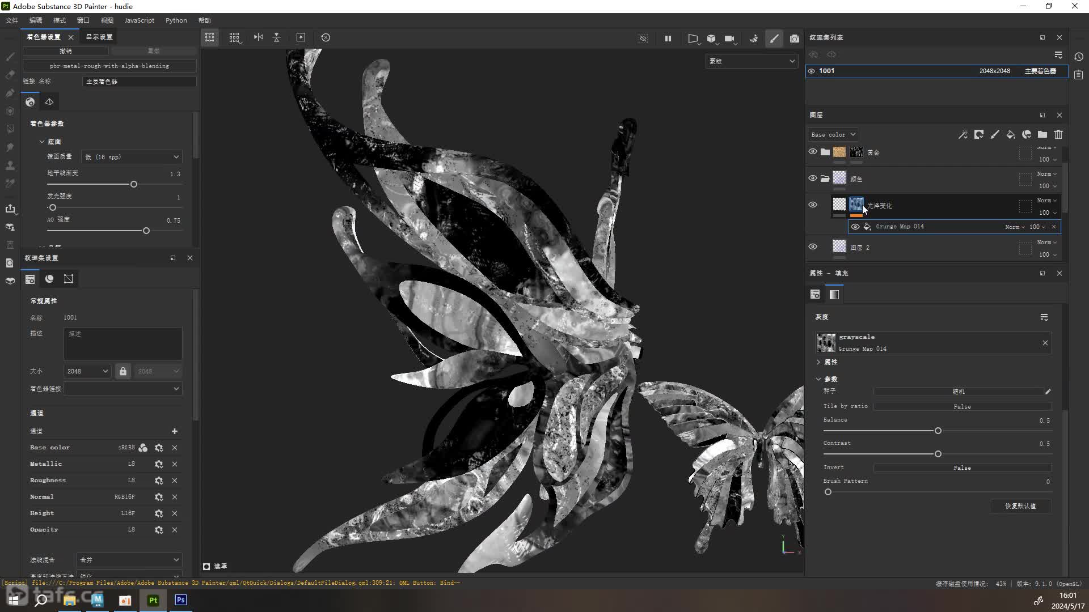Open the 法线混合 dropdown
Screen dimensions: 1089x612
[x=129, y=560]
